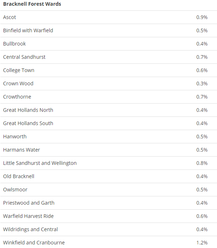Click the Crowthorne ward name

point(17,97)
